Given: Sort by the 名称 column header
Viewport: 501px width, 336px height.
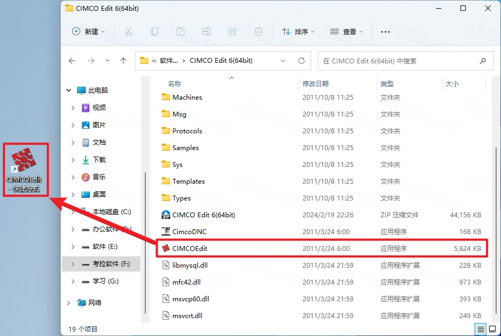Looking at the screenshot, I should coord(175,83).
